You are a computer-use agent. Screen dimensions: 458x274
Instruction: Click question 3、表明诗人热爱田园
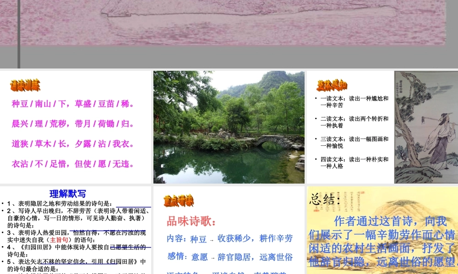coord(74,237)
